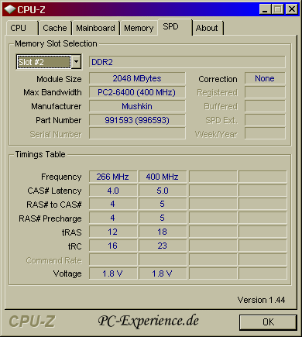Select the SPD tab
The width and height of the screenshot is (302, 337).
[x=175, y=27]
